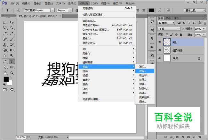
Task: Select the Healing Brush tool
Action: pyautogui.click(x=5, y=39)
